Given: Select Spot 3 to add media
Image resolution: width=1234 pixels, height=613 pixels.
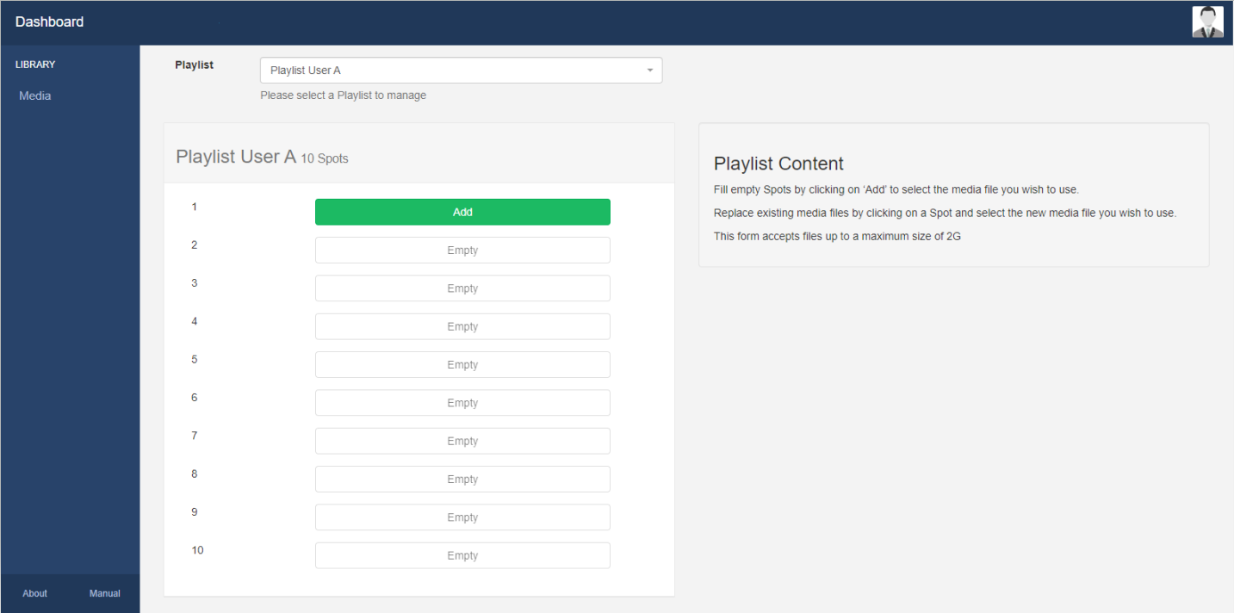Looking at the screenshot, I should (x=462, y=288).
